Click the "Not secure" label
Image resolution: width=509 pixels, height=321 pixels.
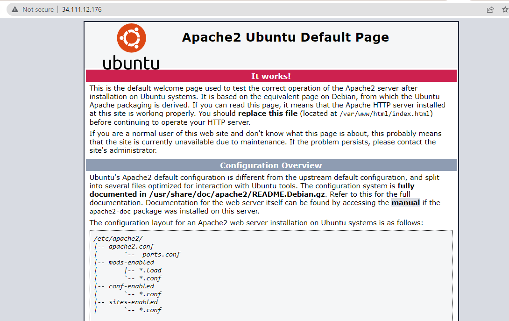click(38, 9)
